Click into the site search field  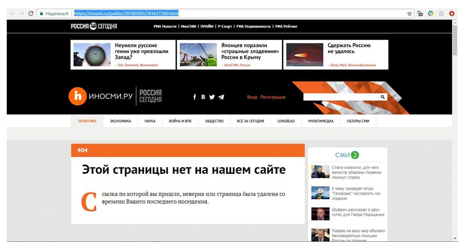[341, 97]
